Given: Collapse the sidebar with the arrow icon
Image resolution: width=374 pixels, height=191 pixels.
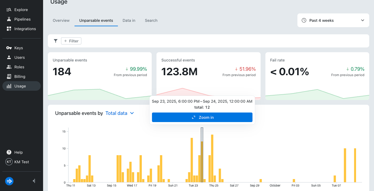Looking at the screenshot, I should pyautogui.click(x=34, y=181).
